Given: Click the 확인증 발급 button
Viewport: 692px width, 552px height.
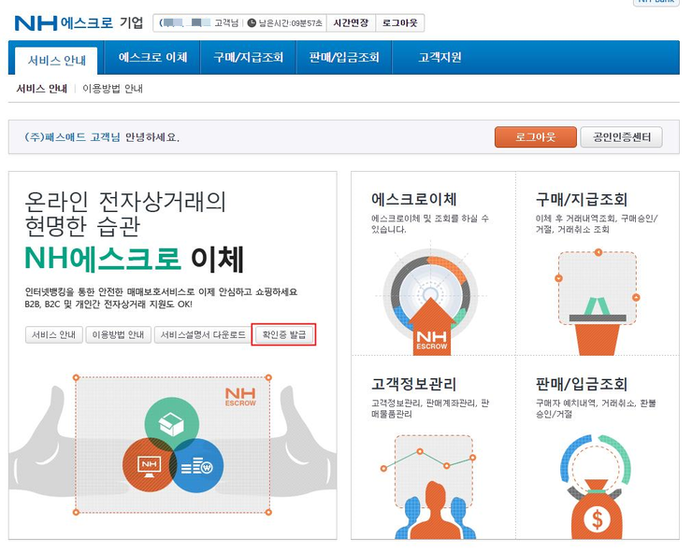Looking at the screenshot, I should point(283,335).
